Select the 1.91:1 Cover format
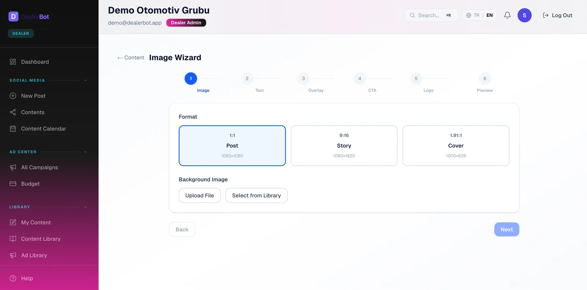The image size is (587, 290). tap(456, 146)
